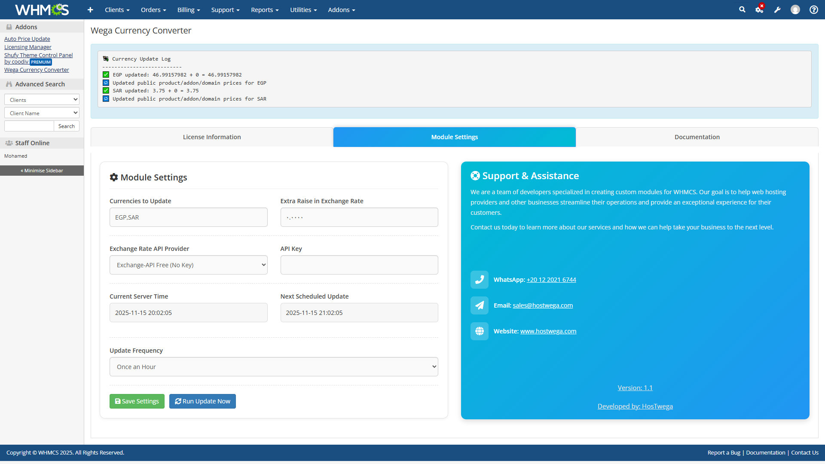Click the plus quick-add icon

(90, 9)
